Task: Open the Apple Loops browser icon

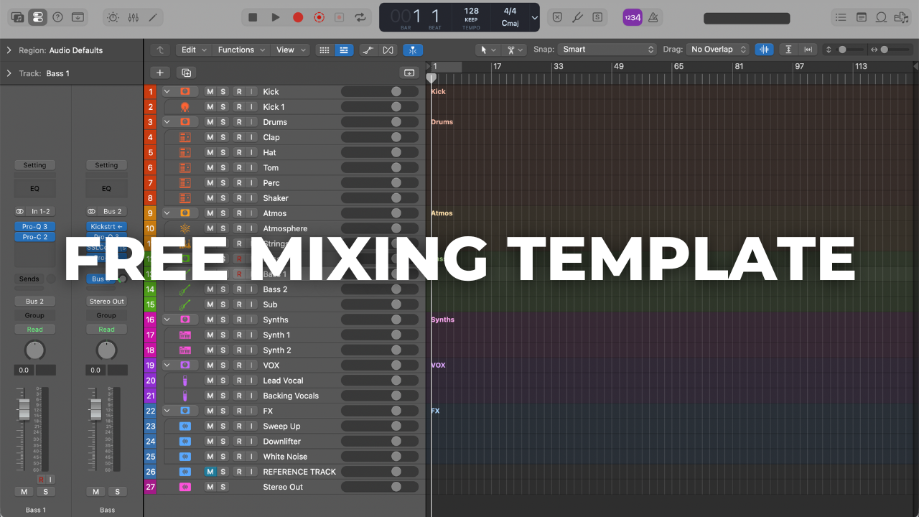Action: [881, 17]
